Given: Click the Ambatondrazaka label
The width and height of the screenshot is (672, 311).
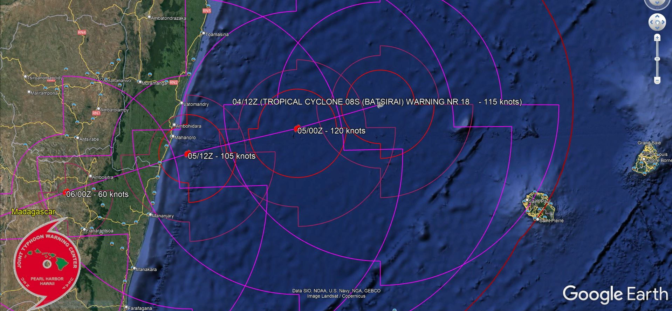Looking at the screenshot, I should 169,18.
